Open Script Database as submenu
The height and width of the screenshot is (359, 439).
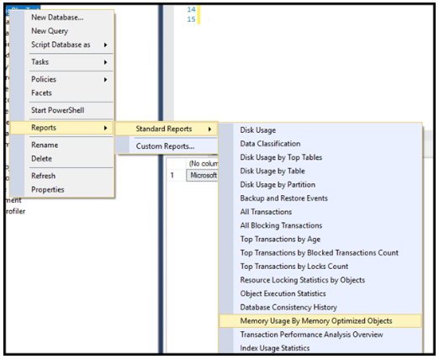pos(61,45)
